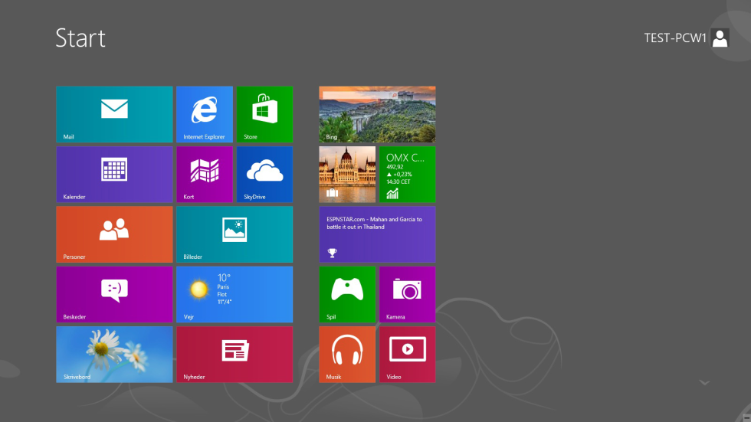This screenshot has height=422, width=751.
Task: Open the Skrivebord desktop tile
Action: pos(114,354)
